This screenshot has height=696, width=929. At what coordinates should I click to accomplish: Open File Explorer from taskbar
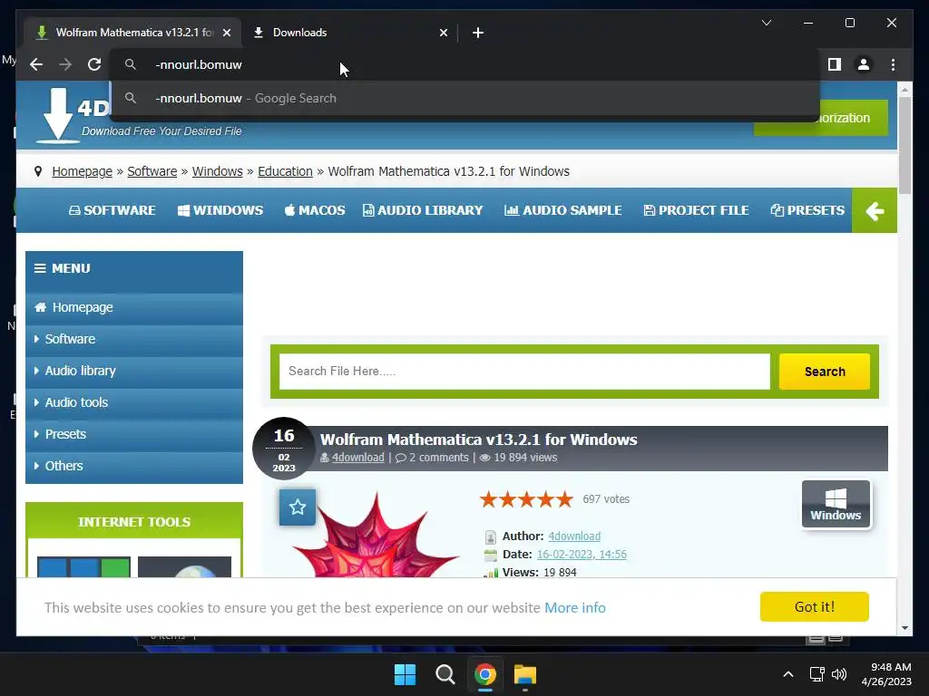pos(525,674)
